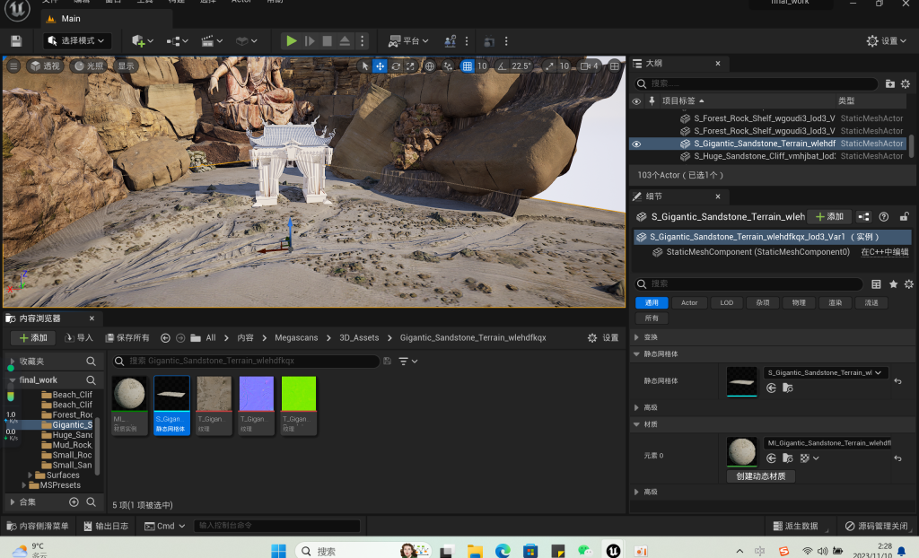Open viewport options hamburger menu
The image size is (919, 558).
(x=13, y=66)
